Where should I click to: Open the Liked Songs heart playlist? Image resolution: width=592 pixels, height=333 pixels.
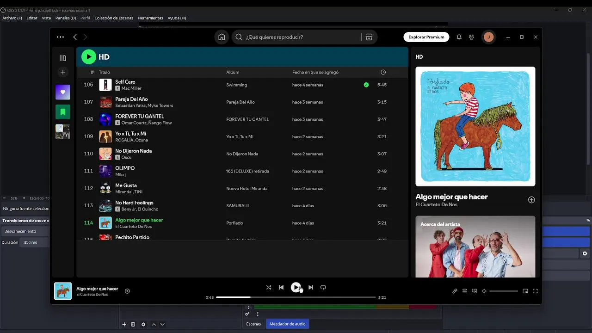pos(63,92)
